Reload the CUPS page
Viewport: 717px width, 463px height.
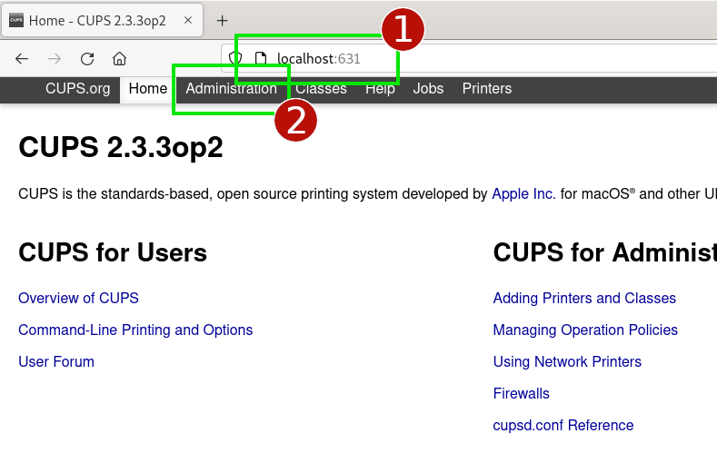(x=87, y=59)
